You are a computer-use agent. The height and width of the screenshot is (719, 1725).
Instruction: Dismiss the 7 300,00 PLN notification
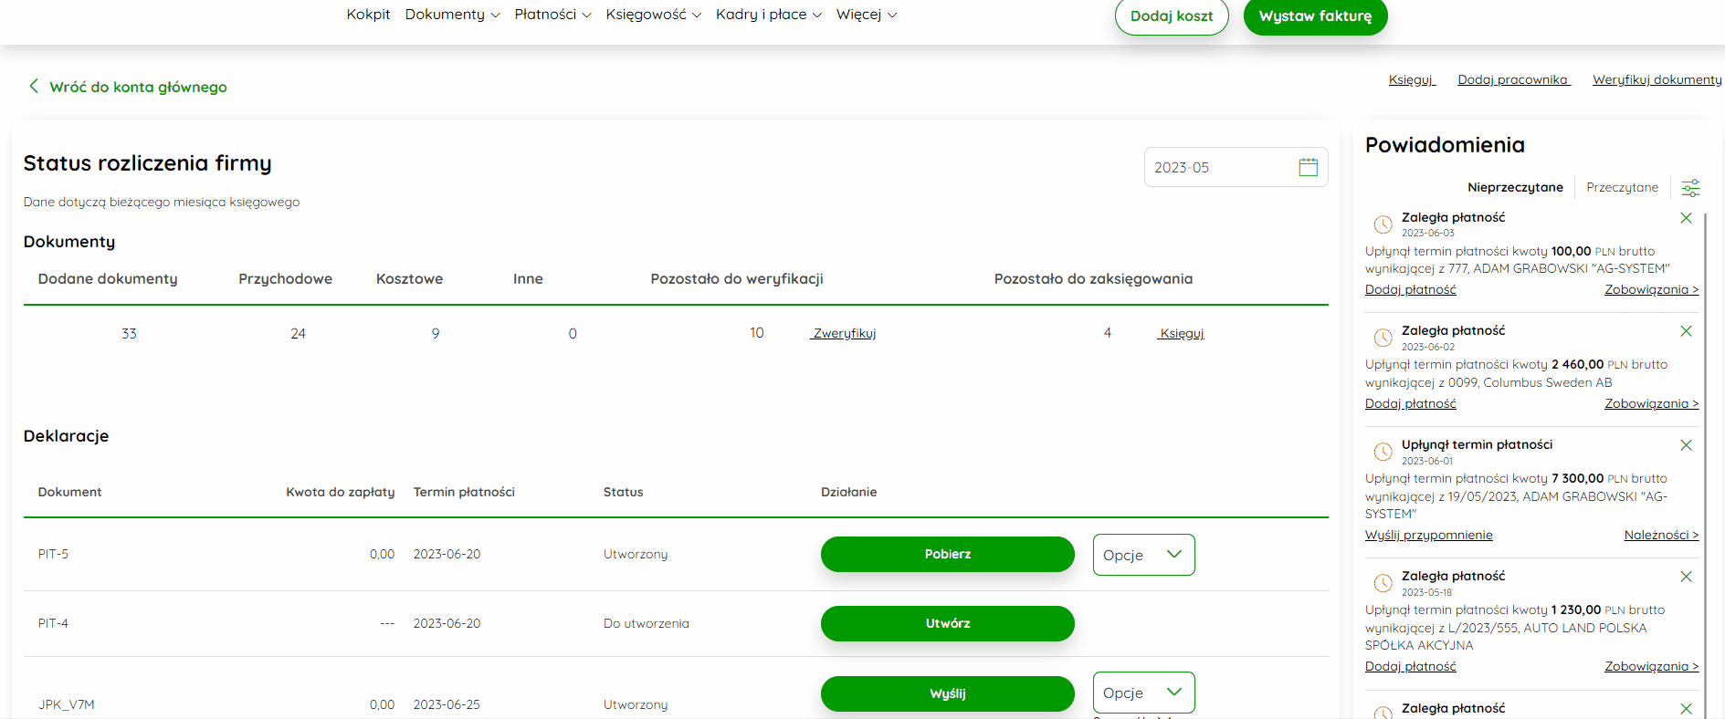click(1686, 445)
